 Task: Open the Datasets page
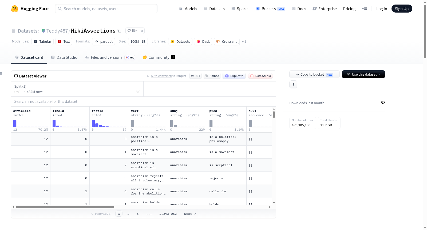[x=214, y=9]
